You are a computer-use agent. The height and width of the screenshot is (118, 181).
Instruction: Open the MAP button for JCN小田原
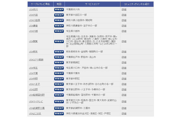click(x=59, y=20)
